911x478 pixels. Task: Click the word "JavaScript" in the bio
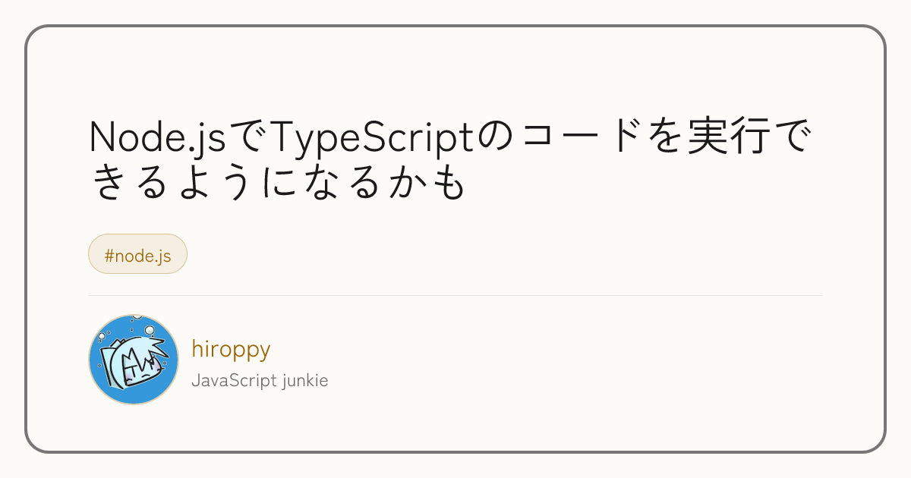[234, 380]
